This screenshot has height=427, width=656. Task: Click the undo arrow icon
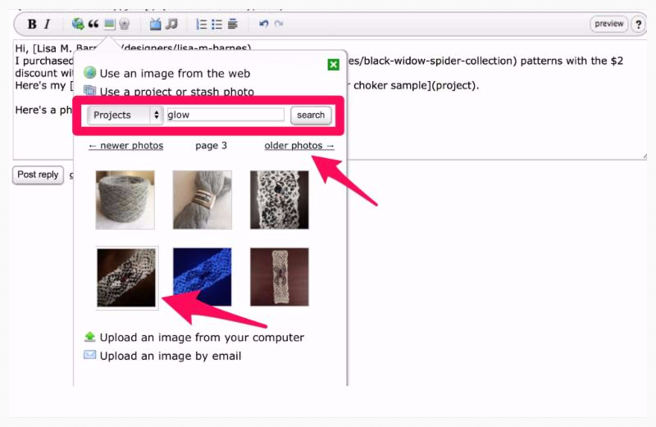pyautogui.click(x=263, y=24)
